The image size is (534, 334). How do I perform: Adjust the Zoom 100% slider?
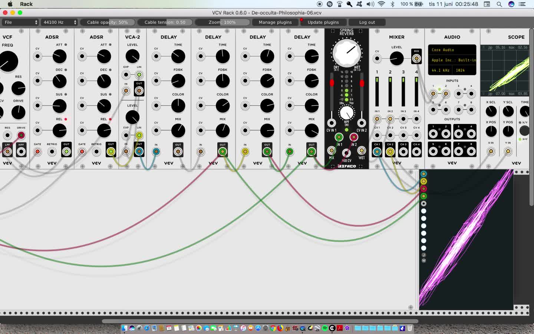point(222,22)
